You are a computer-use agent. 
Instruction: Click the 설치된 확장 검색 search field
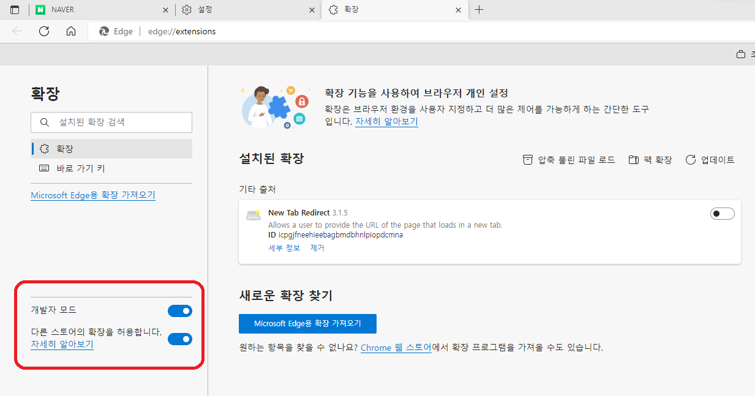(111, 122)
